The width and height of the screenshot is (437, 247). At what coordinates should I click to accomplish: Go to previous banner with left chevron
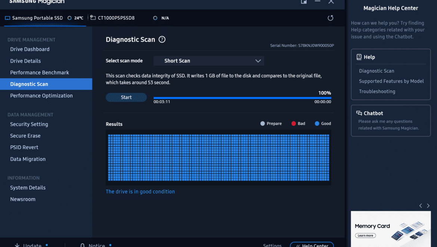pos(421,206)
